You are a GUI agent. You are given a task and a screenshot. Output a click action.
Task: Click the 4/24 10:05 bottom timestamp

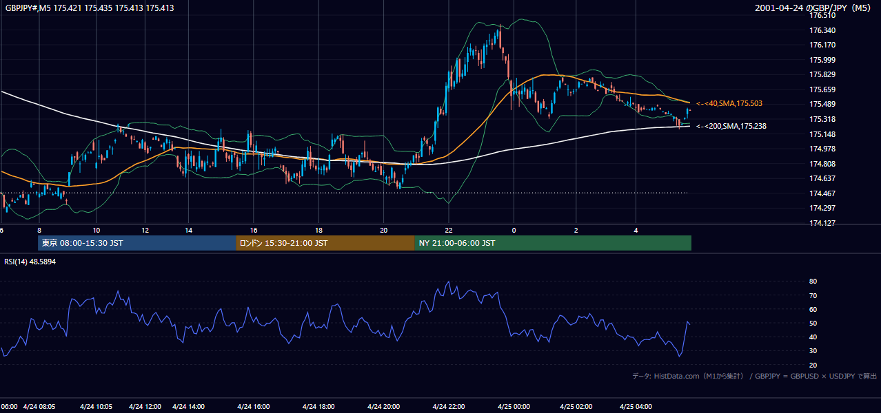[x=97, y=406]
